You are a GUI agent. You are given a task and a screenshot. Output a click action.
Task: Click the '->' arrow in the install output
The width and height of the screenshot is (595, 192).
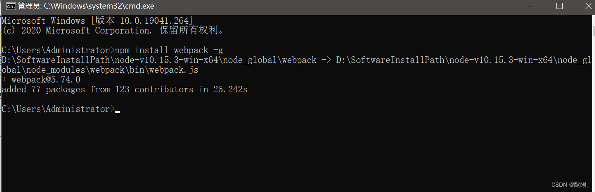click(326, 60)
